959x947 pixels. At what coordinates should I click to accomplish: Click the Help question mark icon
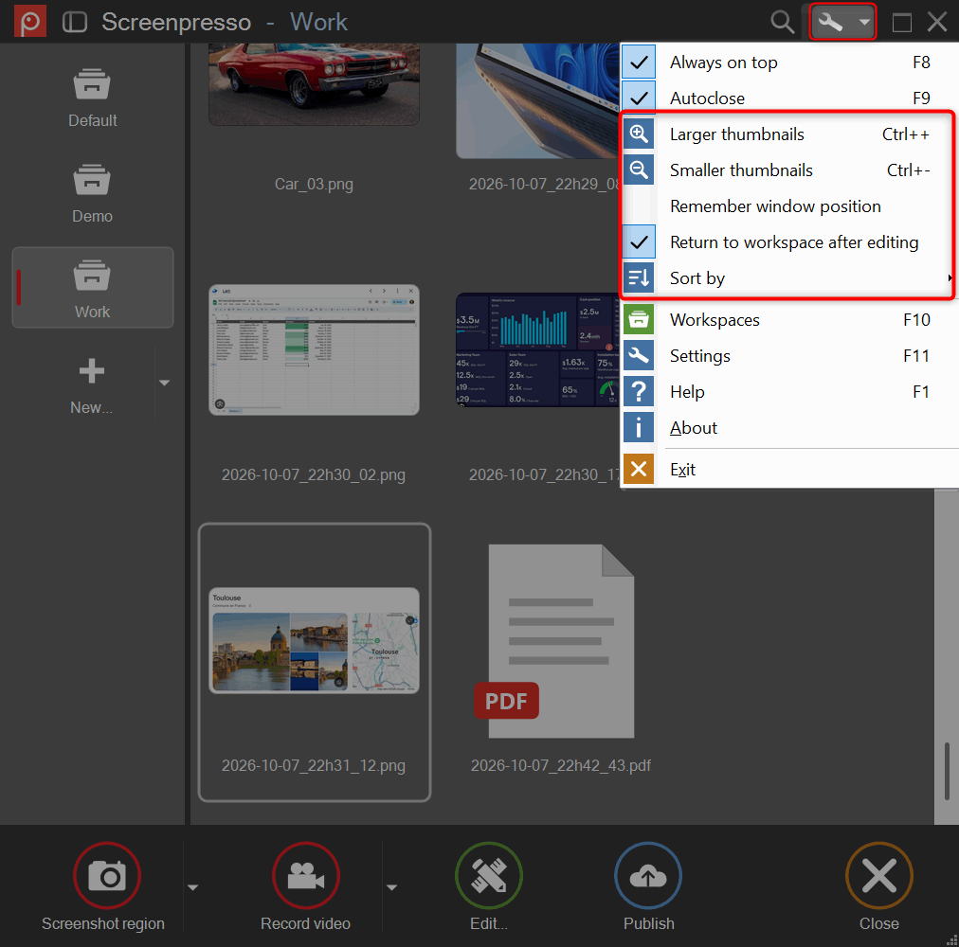[639, 391]
